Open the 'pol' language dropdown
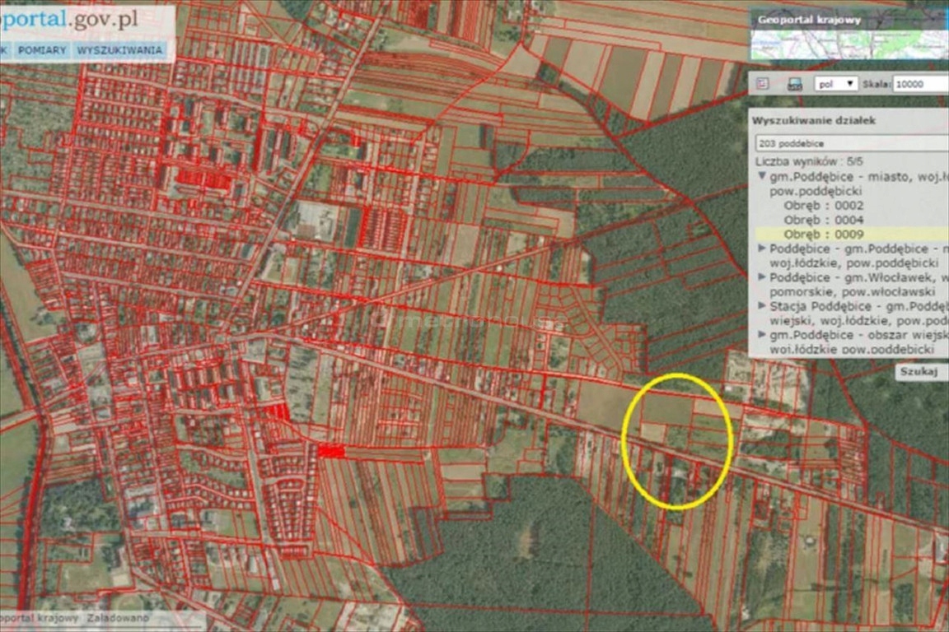 point(836,84)
